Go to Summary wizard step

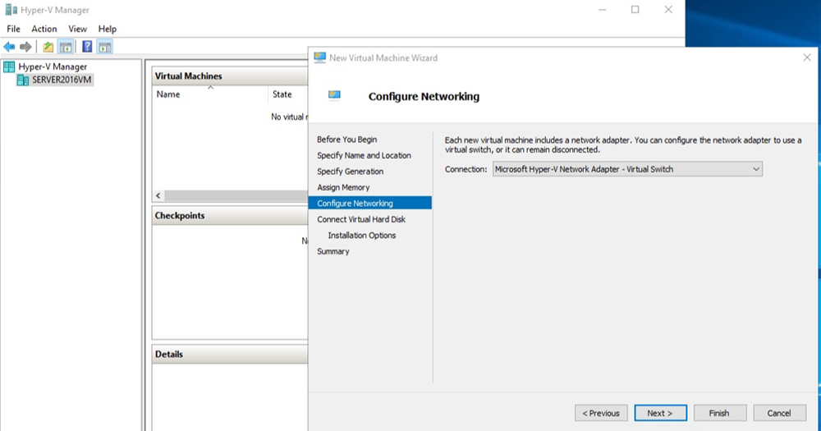click(x=333, y=251)
